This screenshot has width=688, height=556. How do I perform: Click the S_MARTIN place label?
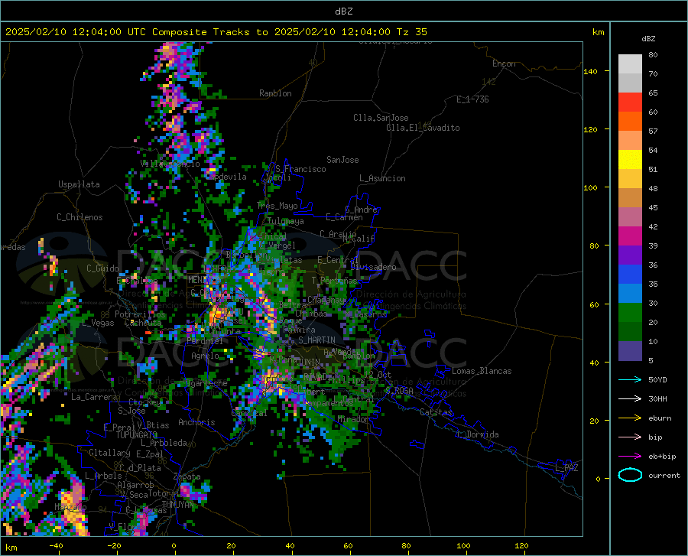[x=316, y=340]
